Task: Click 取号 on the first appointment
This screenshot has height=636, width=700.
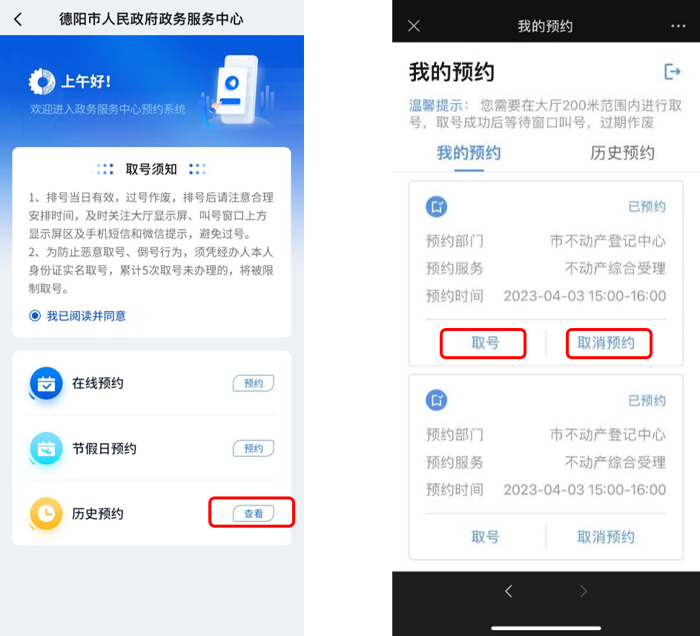Action: (x=485, y=344)
